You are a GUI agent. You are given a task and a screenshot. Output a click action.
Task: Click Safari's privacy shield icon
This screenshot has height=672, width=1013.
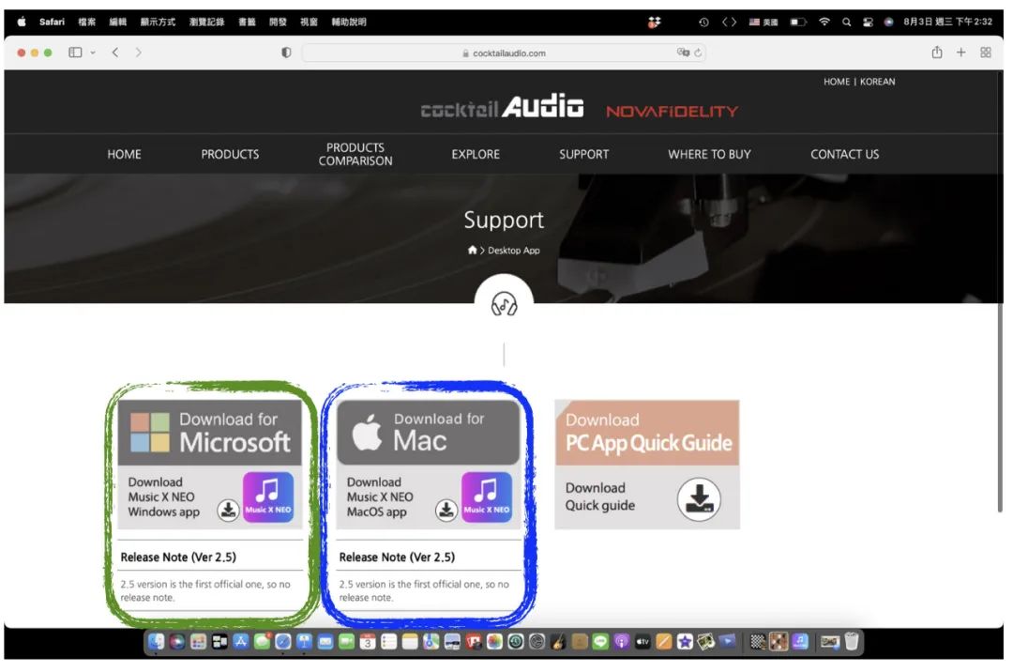coord(284,53)
